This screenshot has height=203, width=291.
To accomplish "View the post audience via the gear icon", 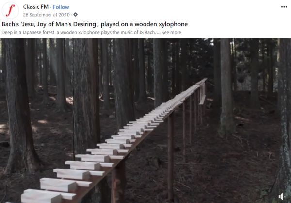I will [x=75, y=14].
